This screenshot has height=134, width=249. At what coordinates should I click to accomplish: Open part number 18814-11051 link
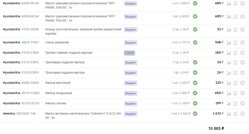tap(30, 42)
